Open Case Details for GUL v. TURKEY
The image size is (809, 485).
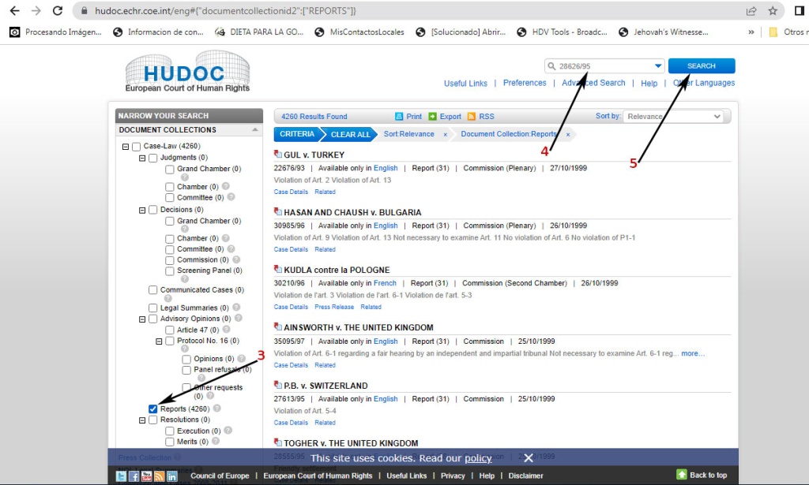291,192
